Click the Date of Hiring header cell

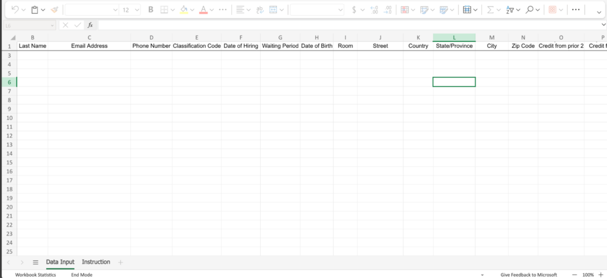(x=241, y=46)
